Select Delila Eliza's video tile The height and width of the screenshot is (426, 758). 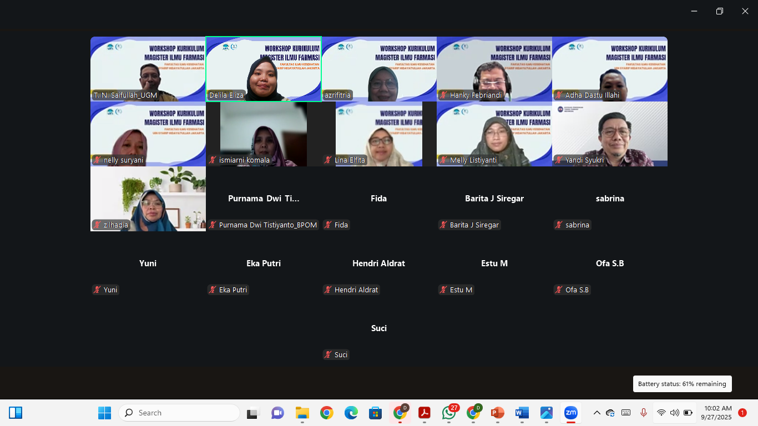[x=264, y=69]
